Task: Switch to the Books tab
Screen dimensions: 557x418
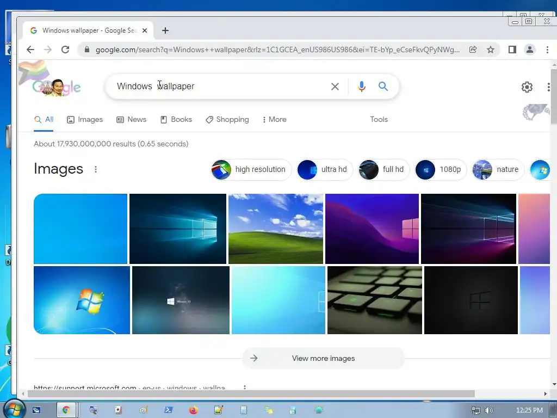Action: [x=176, y=119]
